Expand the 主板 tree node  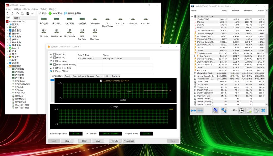coord(7,27)
